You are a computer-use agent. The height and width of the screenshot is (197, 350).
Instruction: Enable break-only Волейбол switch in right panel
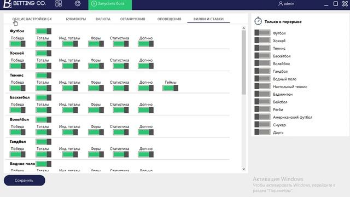click(x=262, y=63)
